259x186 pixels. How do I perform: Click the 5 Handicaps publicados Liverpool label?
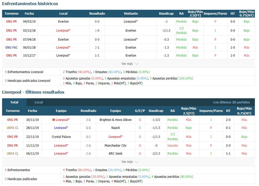(x=28, y=81)
